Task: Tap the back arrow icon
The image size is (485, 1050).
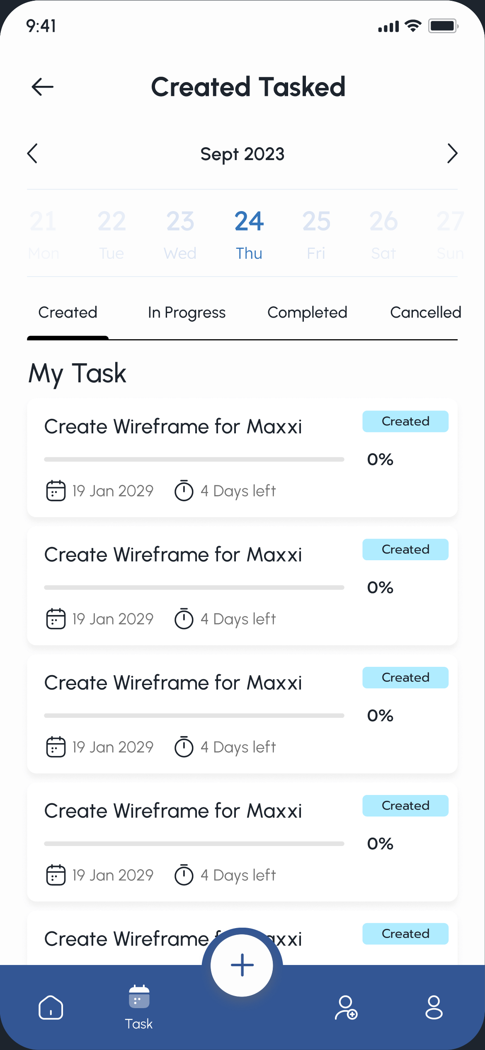Action: coord(43,87)
